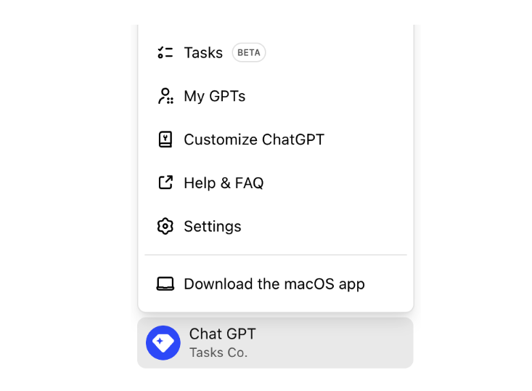Click the Settings gear icon
This screenshot has width=532, height=391.
tap(165, 226)
